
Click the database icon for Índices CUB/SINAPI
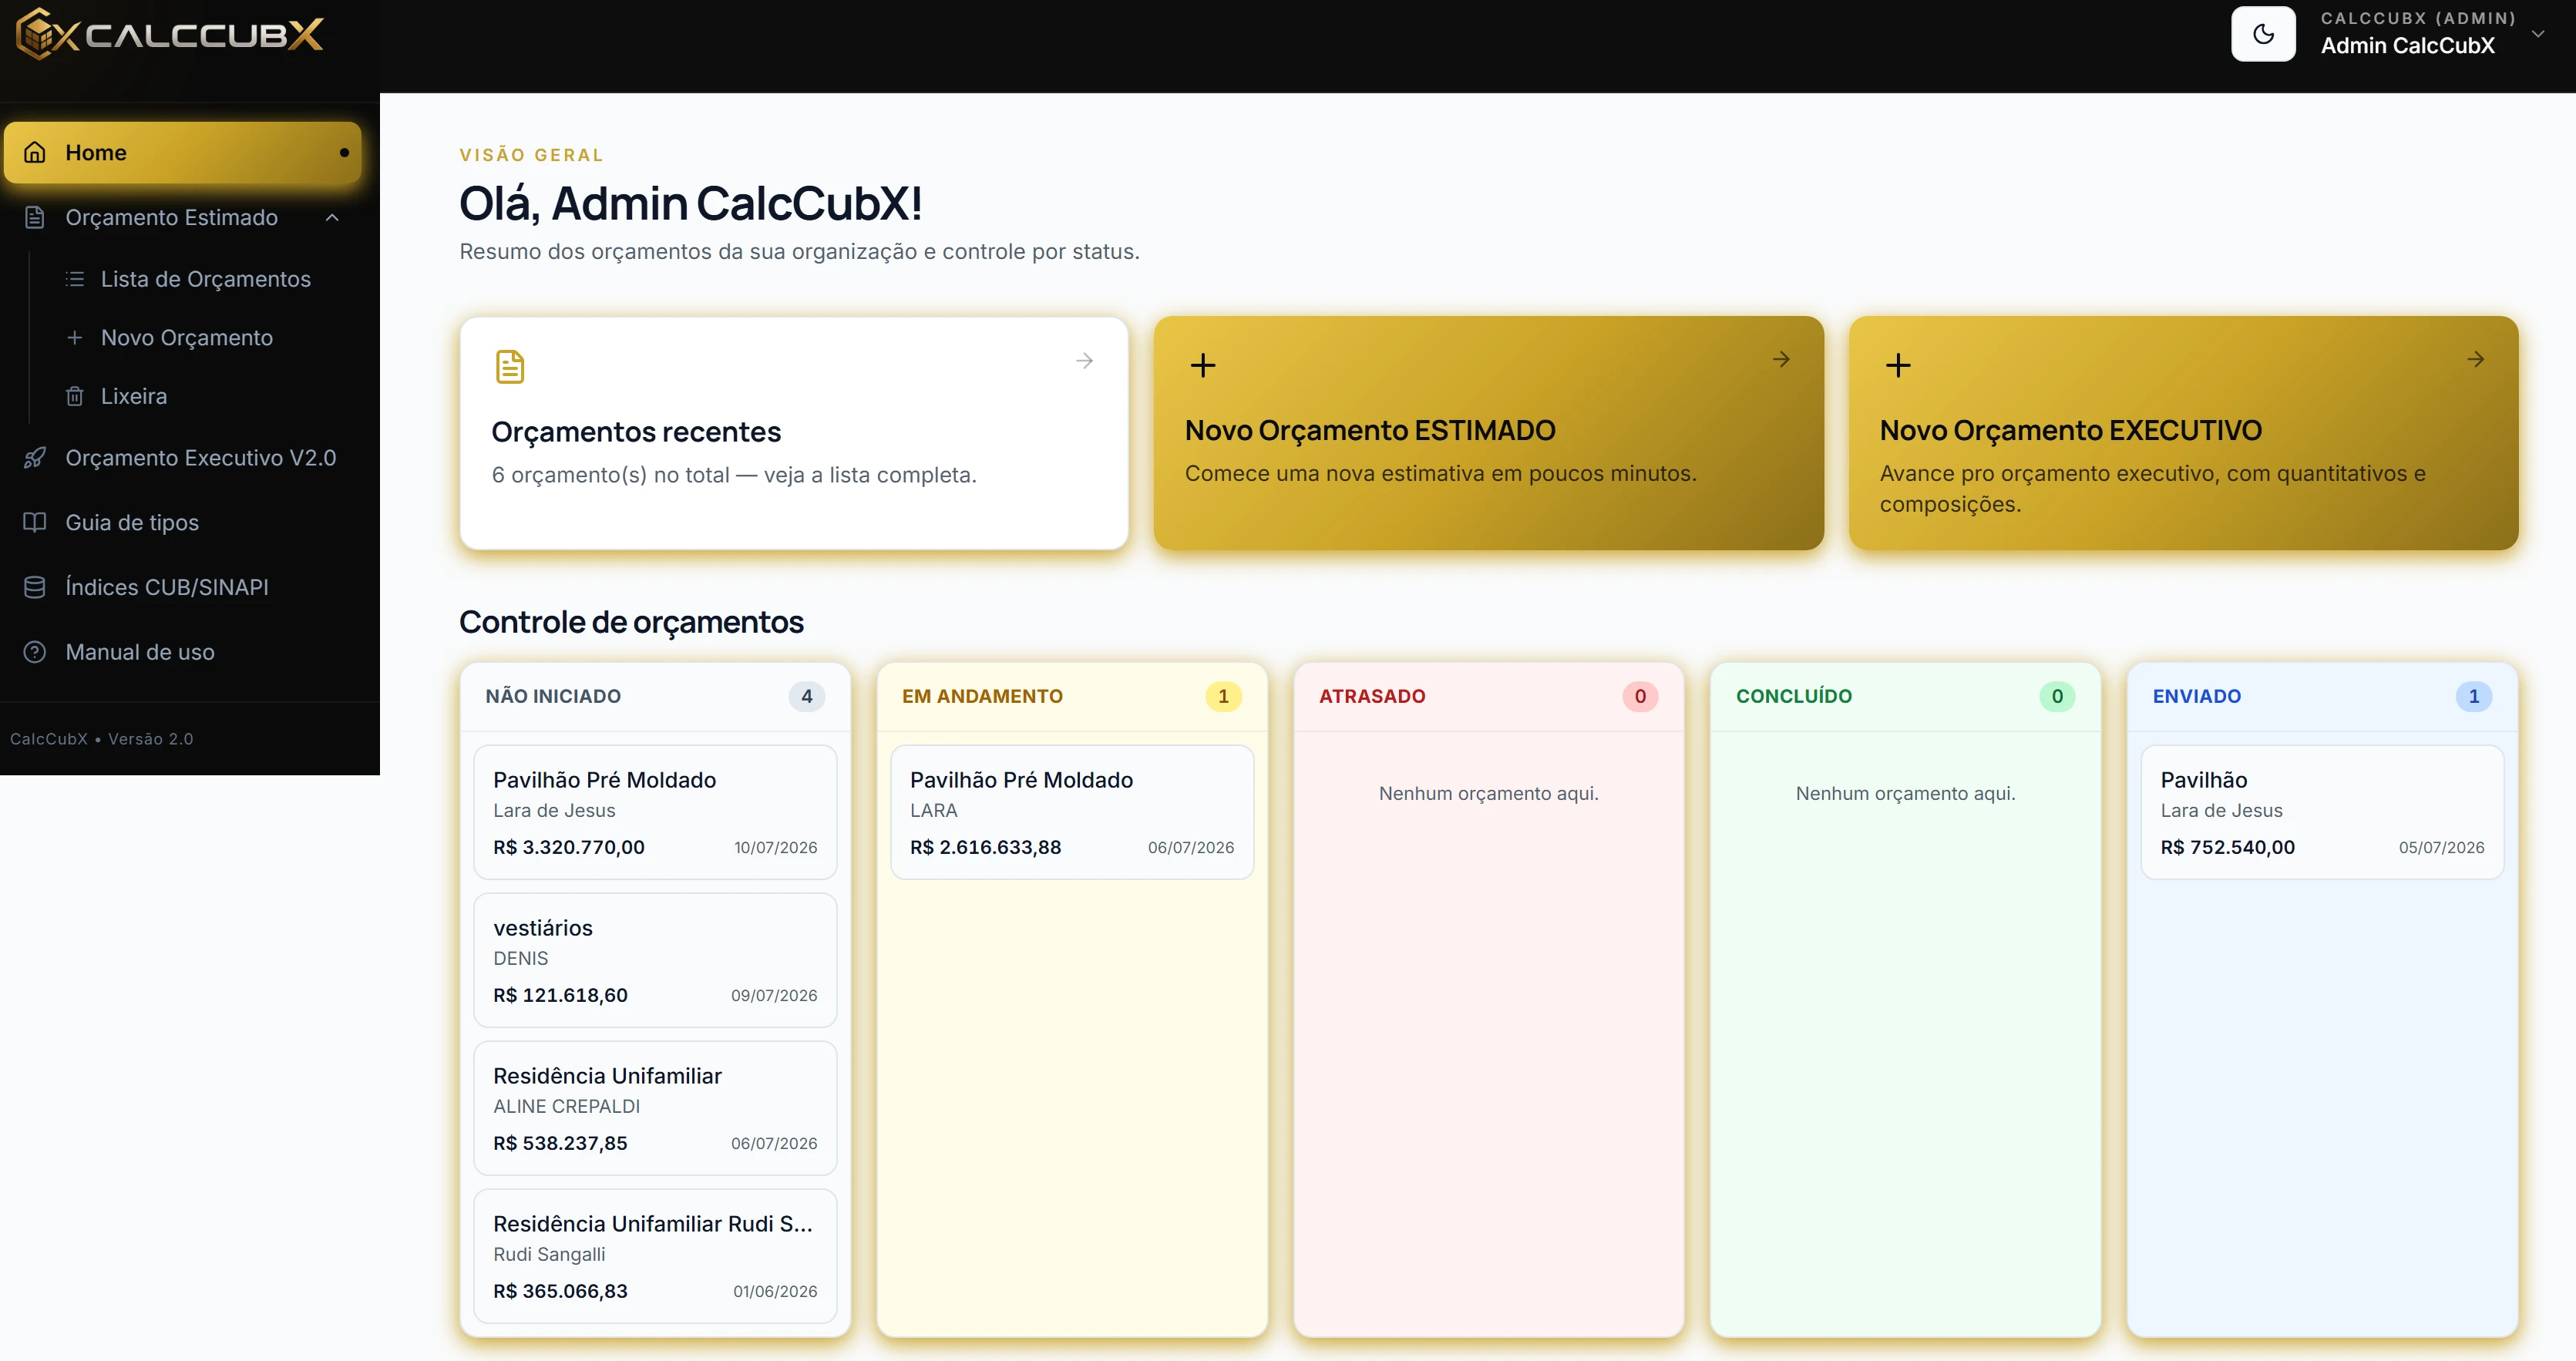(x=35, y=587)
